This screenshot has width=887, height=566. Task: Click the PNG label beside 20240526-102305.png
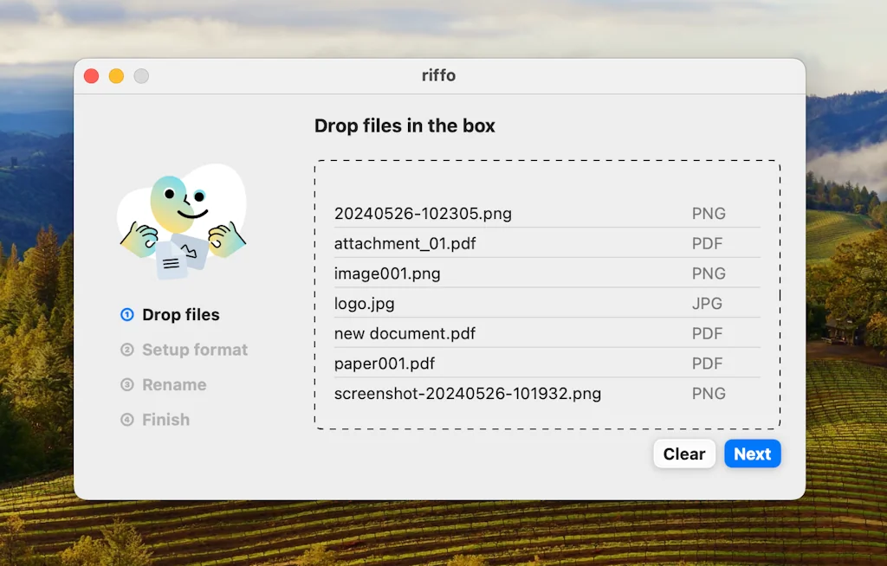click(x=709, y=213)
